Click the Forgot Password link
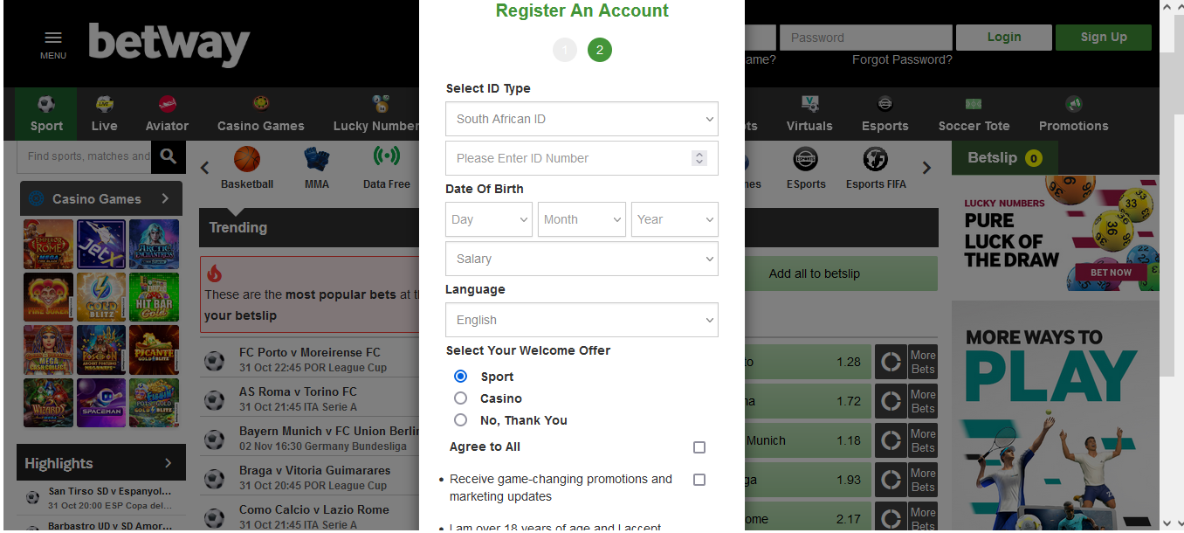The image size is (1184, 533). (x=902, y=59)
